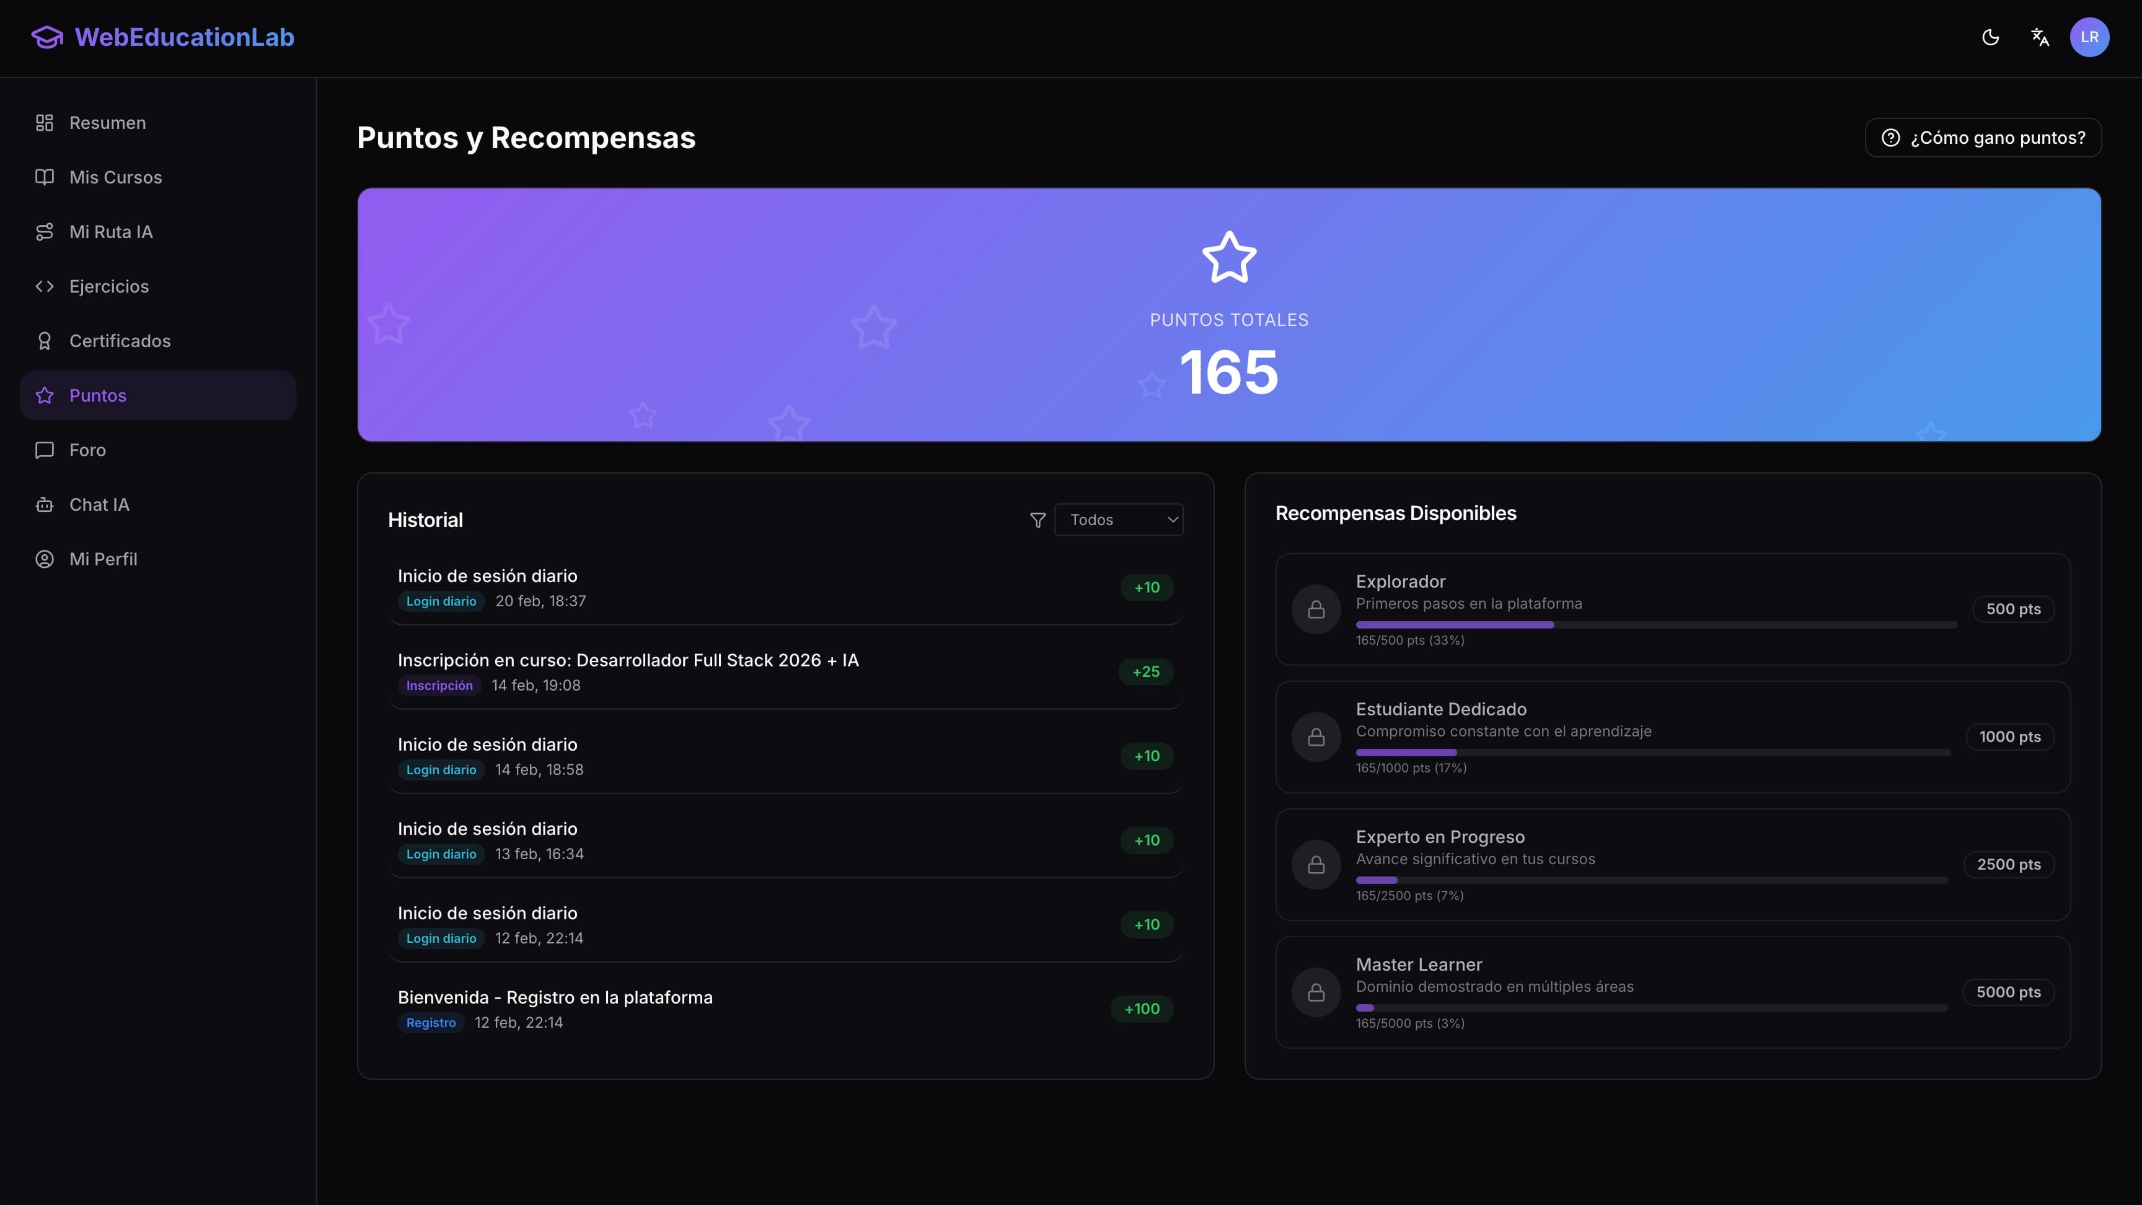Go to Mi Perfil from the sidebar
Viewport: 2142px width, 1205px height.
(103, 559)
